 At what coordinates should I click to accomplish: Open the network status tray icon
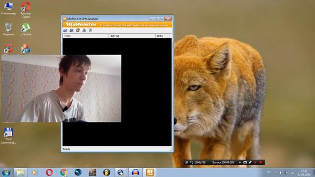292,173
